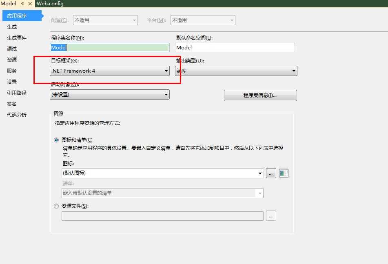Click the 程序集名称 Model input field

110,47
